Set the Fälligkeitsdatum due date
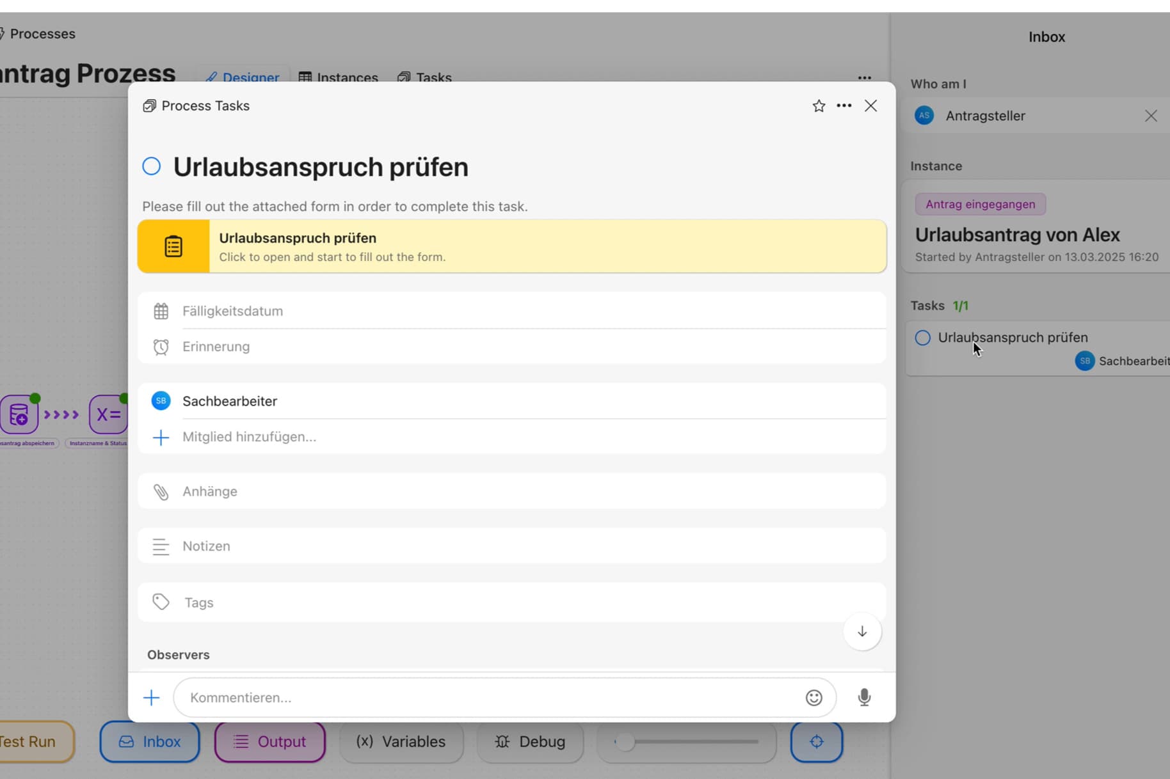 232,311
